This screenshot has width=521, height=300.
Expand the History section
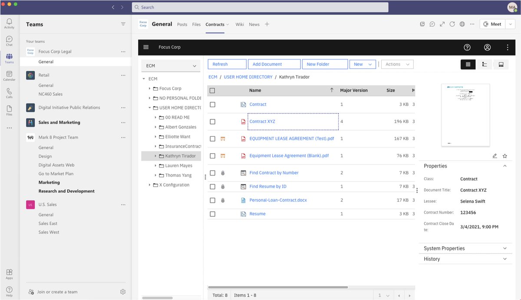coord(505,259)
